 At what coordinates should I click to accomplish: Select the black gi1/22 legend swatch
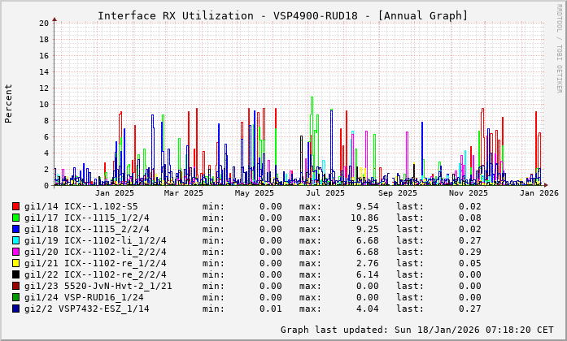tap(16, 274)
